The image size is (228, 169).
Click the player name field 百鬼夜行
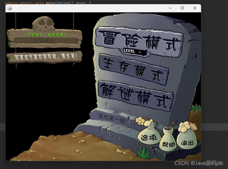coord(46,41)
